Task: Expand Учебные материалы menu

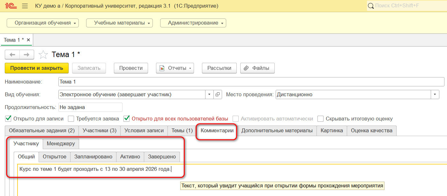Action: click(119, 23)
